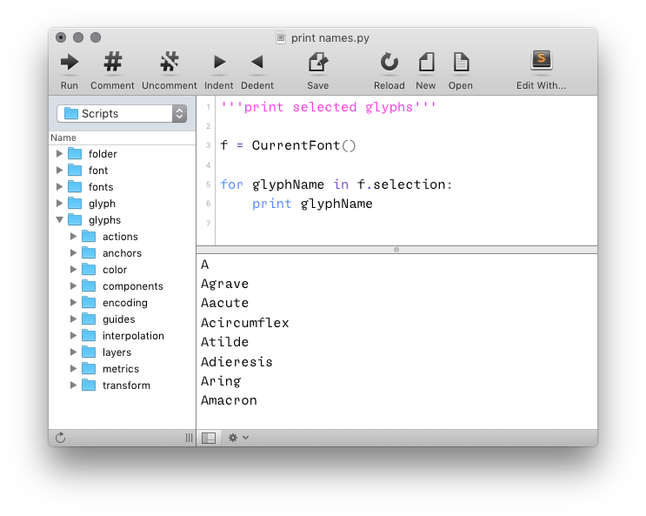Click the document icon in title bar
646x516 pixels.
click(281, 37)
